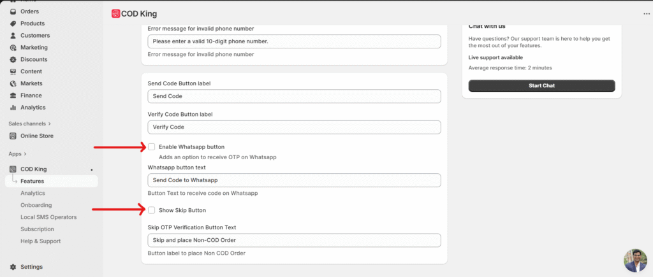
Task: Click the Customers person icon
Action: click(x=13, y=36)
